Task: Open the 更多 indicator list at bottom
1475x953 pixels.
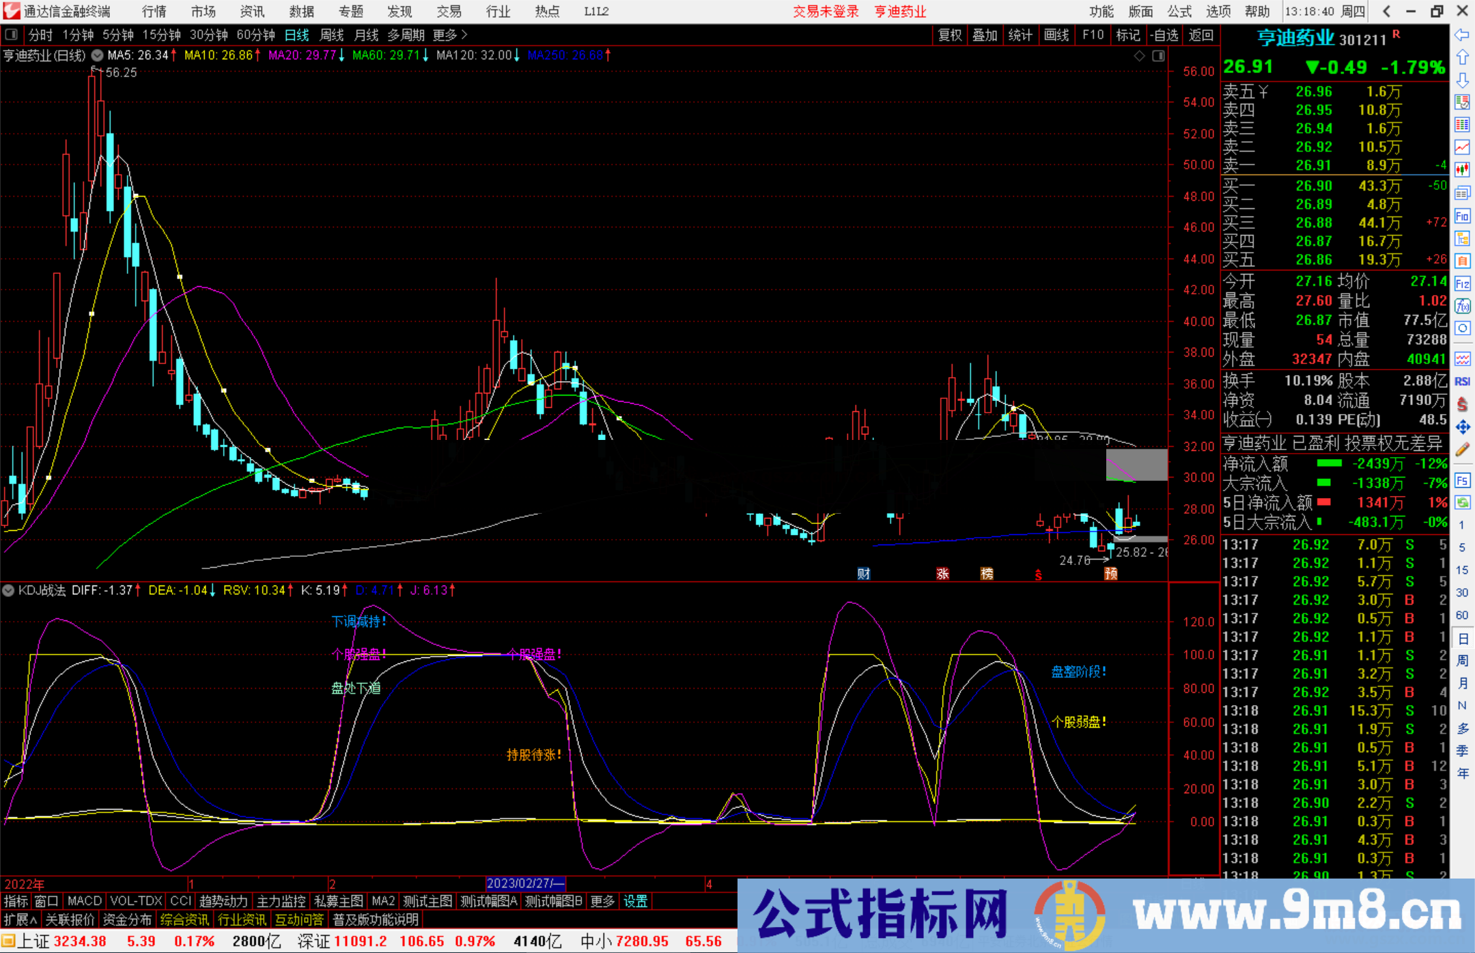Action: (x=601, y=901)
